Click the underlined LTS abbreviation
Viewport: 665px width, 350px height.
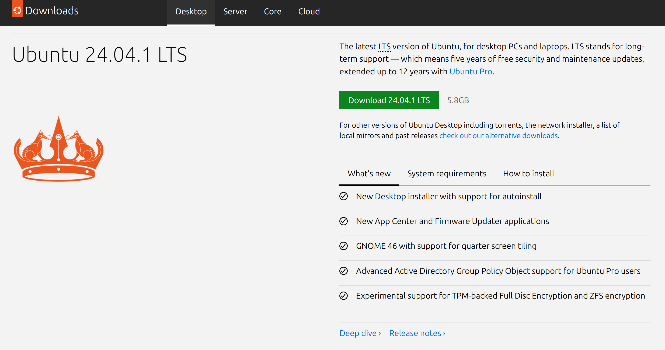384,47
